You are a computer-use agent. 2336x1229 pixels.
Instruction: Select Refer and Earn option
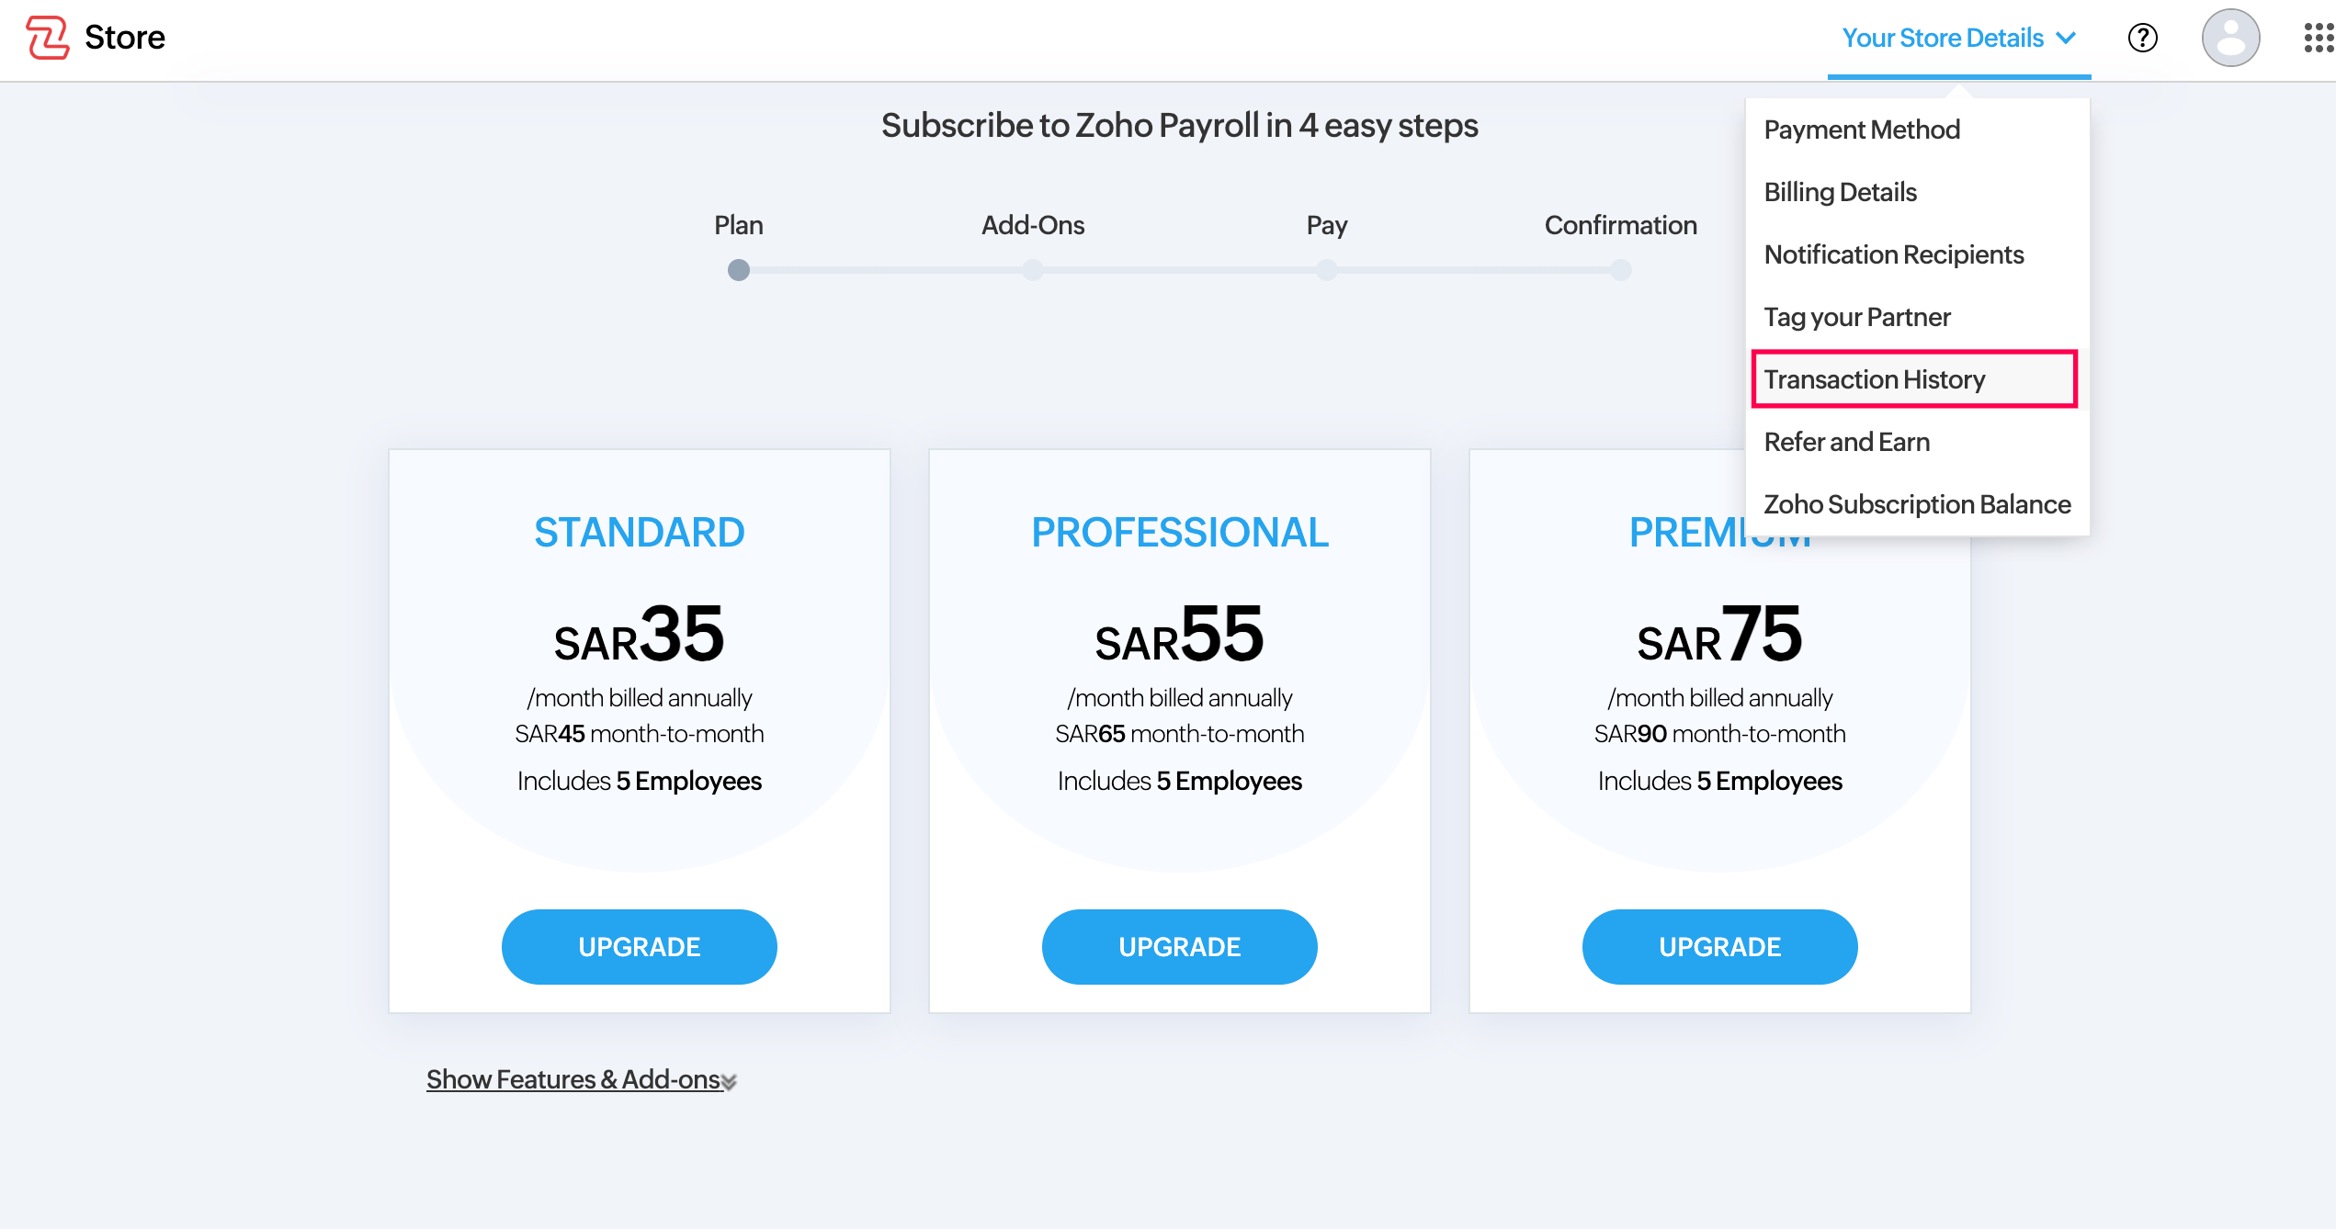1847,441
